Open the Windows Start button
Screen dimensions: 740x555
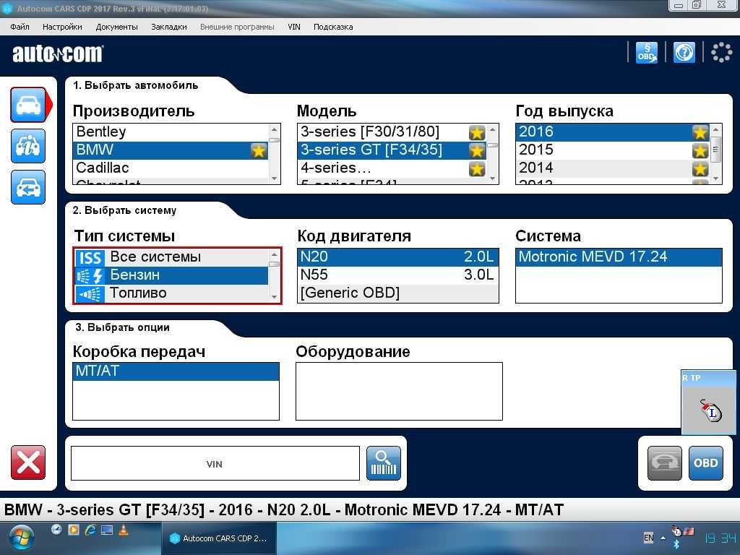coord(22,538)
